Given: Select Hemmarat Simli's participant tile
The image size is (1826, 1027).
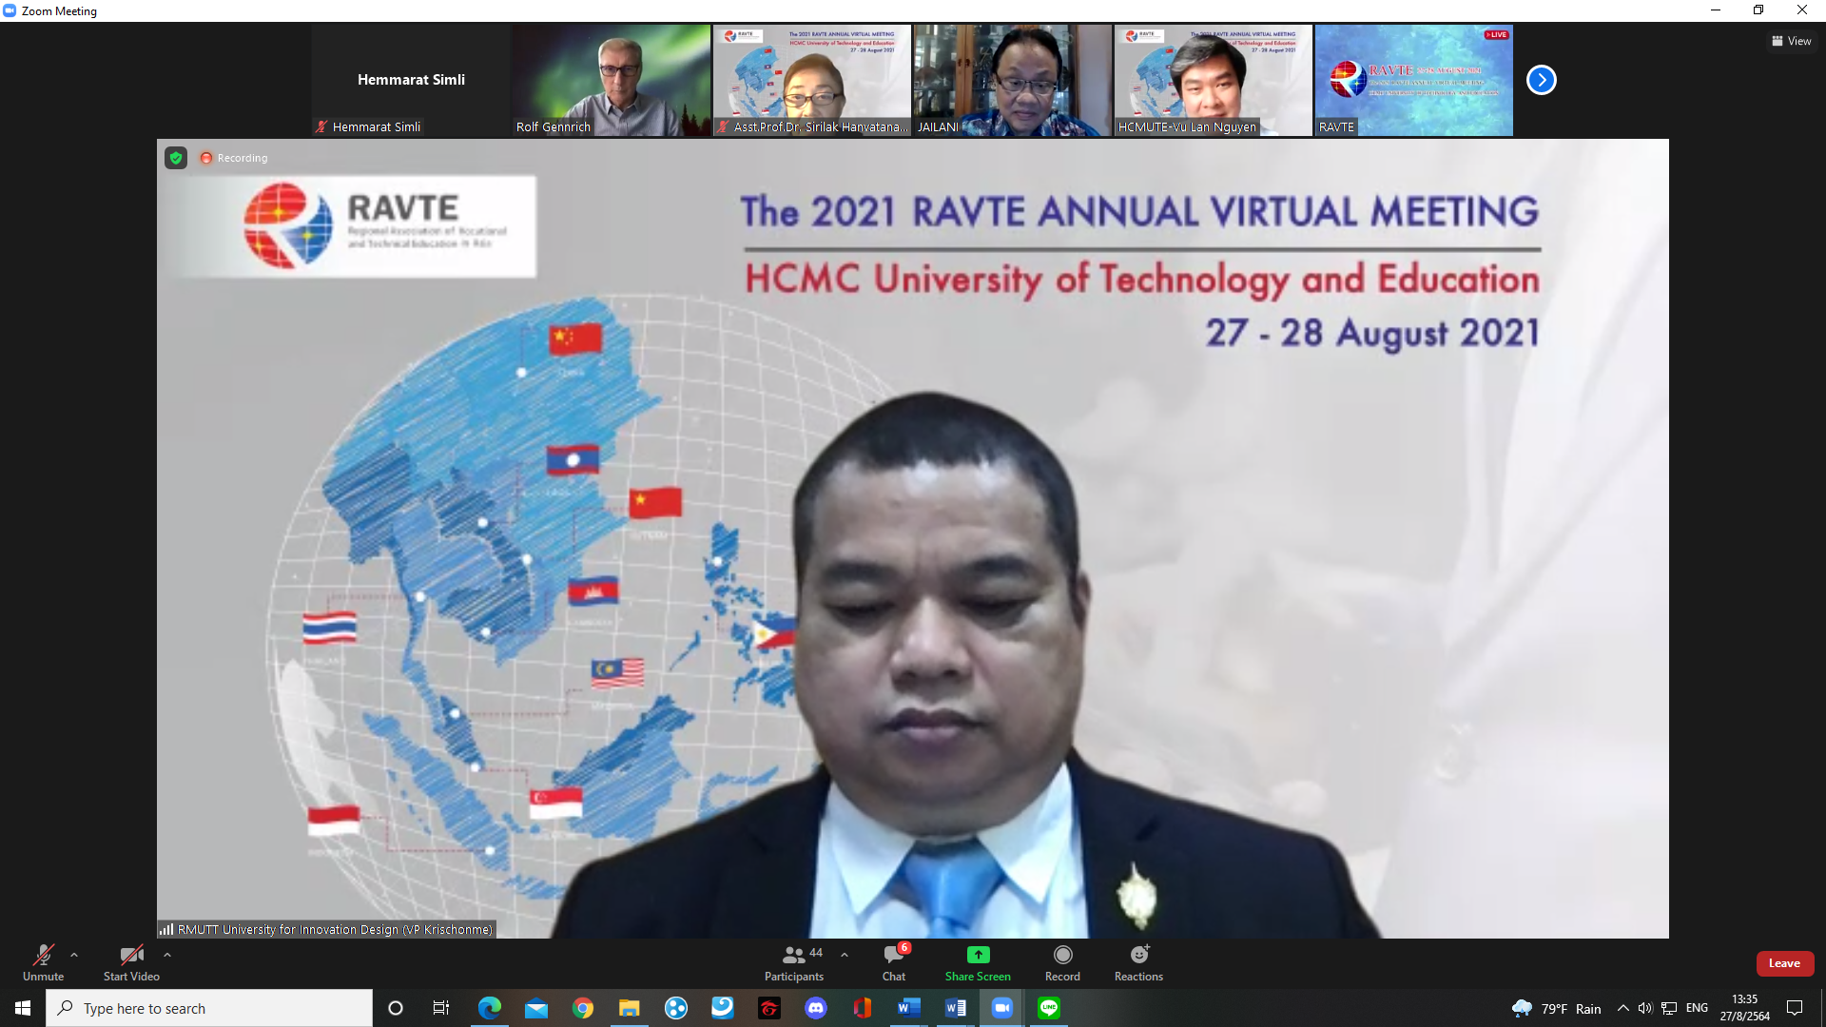Looking at the screenshot, I should [411, 80].
